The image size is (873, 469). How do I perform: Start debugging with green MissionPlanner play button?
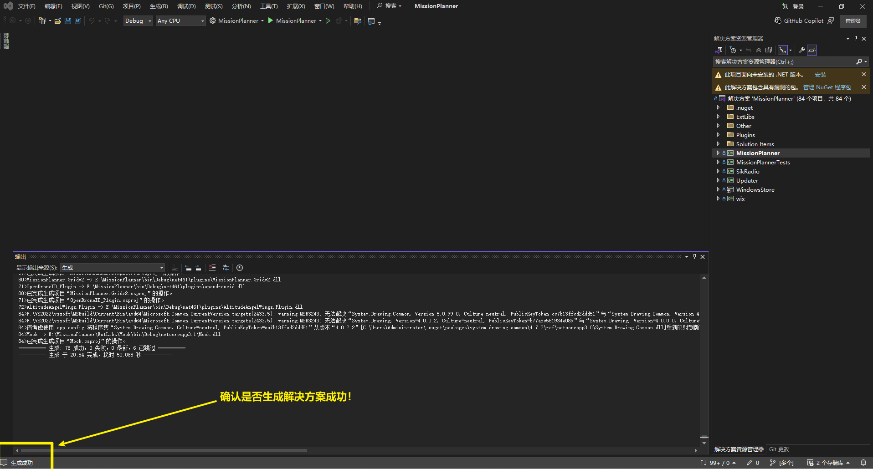click(x=271, y=20)
